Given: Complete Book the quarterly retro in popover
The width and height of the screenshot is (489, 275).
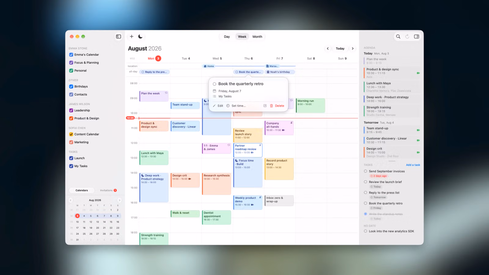Looking at the screenshot, I should click(215, 84).
